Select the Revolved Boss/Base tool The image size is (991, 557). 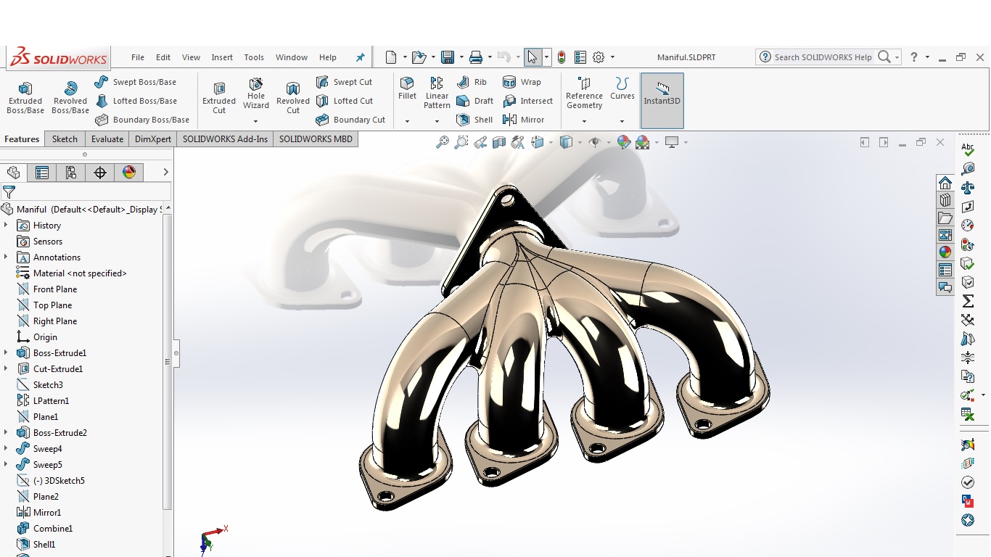click(70, 98)
